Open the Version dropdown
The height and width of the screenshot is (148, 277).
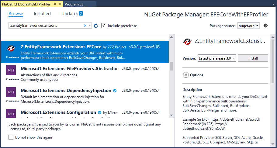[217, 58]
